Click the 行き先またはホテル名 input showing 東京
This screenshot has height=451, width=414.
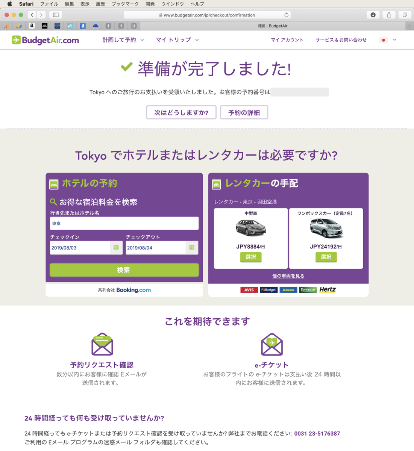[124, 223]
